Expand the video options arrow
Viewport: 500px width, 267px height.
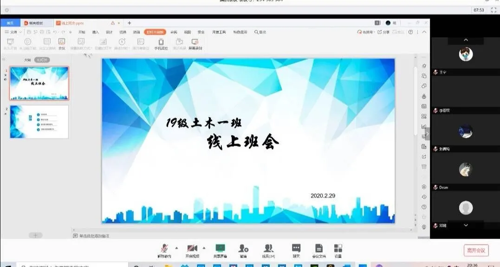point(204,248)
